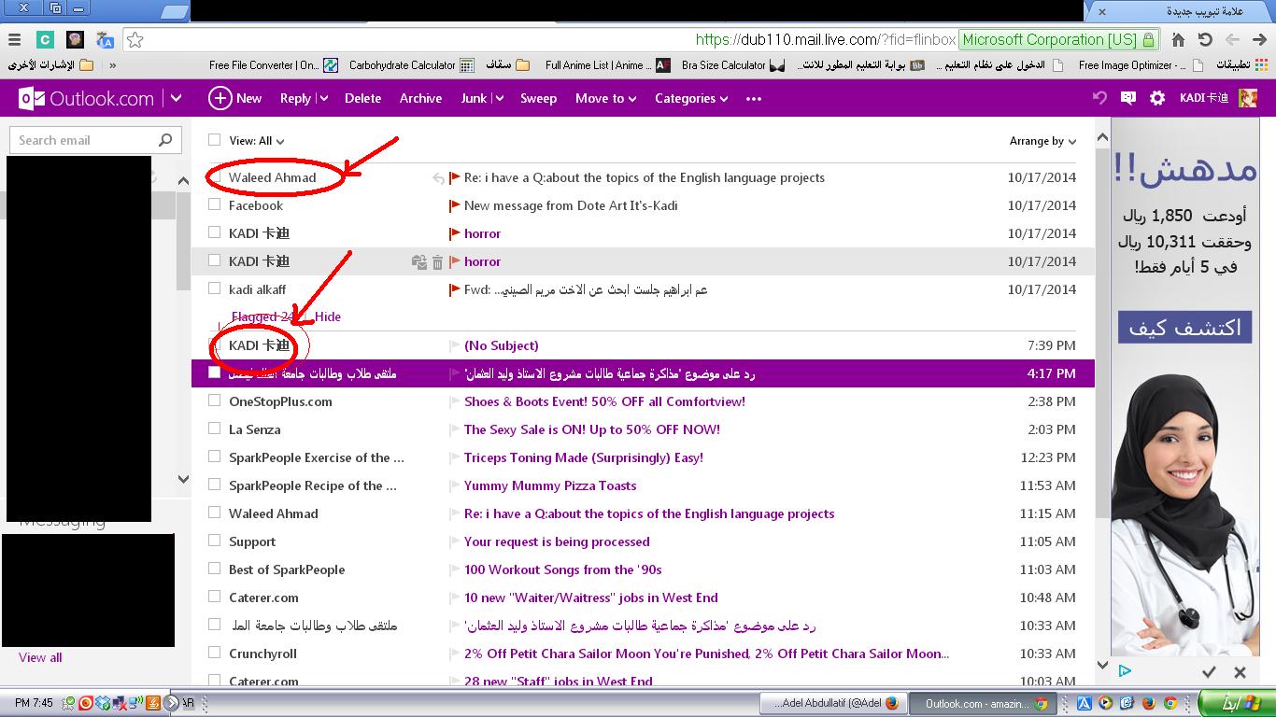Hide the flagged messages section
This screenshot has height=717, width=1276.
click(x=328, y=316)
